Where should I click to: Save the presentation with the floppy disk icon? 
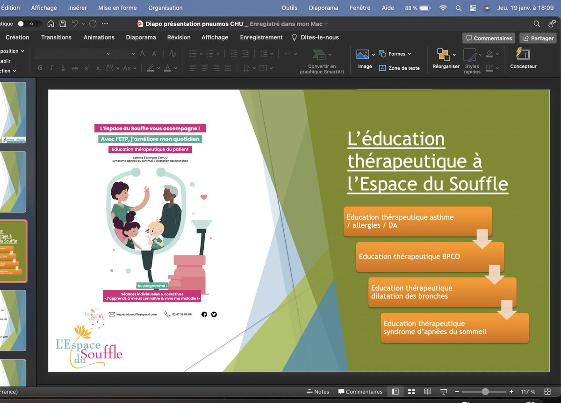coord(63,24)
